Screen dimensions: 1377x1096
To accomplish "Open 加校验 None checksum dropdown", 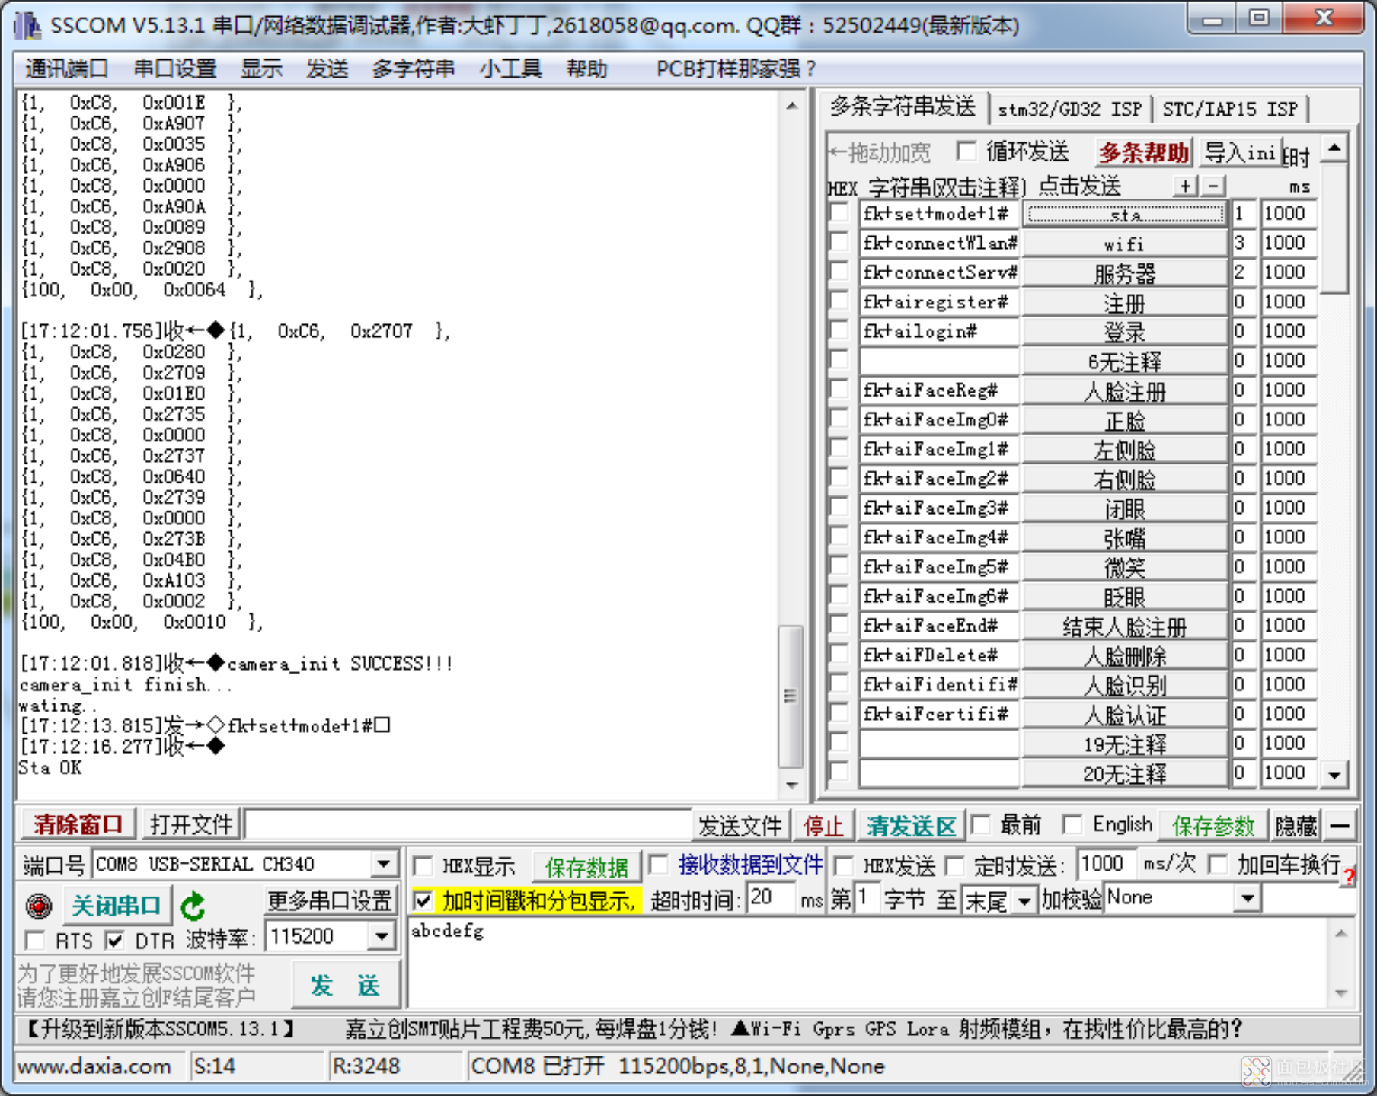I will tap(1247, 899).
